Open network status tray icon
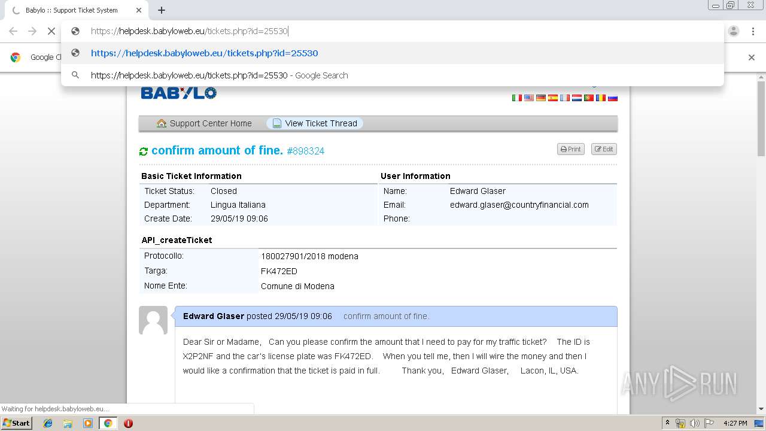 680,423
